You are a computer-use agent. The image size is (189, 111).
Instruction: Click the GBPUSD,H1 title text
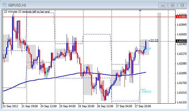point(17,5)
